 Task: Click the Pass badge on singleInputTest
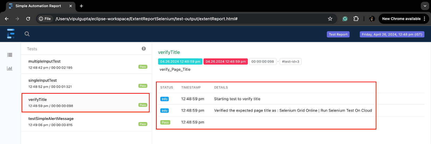pos(143,86)
